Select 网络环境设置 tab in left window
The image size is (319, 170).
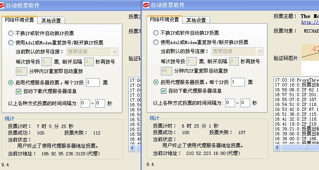(19, 20)
